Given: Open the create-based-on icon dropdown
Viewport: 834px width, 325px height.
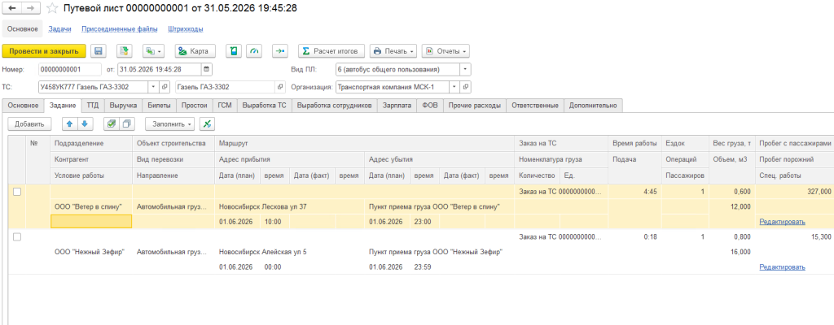Looking at the screenshot, I should pos(154,51).
